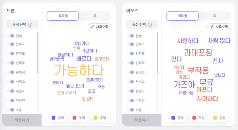Viewport: 238px width, 130px height.
Task: Uncheck the 중립 checkbox in 트론 panel
Action: coord(96,118)
